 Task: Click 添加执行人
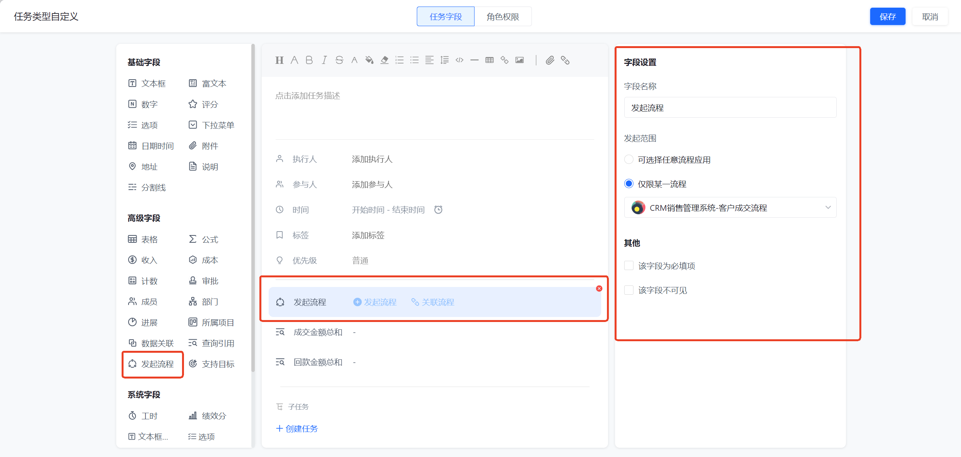click(372, 159)
